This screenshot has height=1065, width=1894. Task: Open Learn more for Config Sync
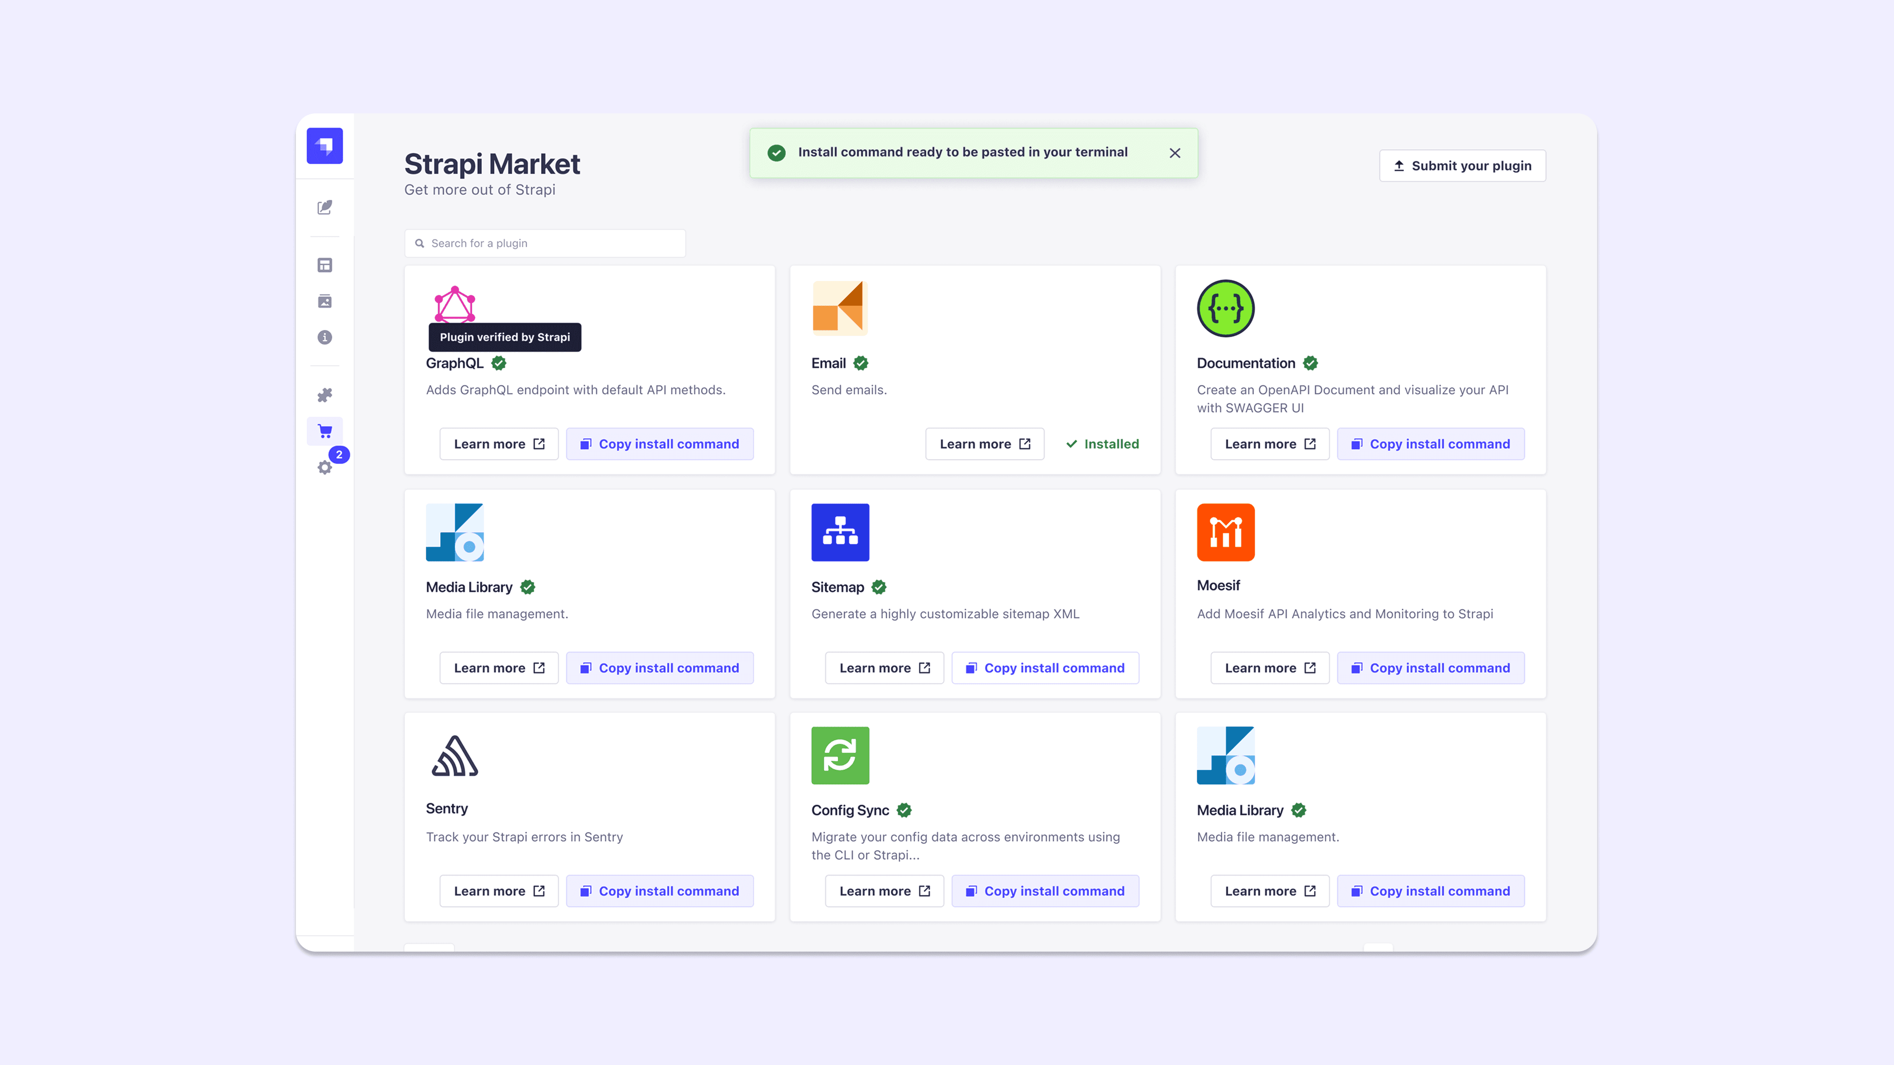(x=884, y=891)
